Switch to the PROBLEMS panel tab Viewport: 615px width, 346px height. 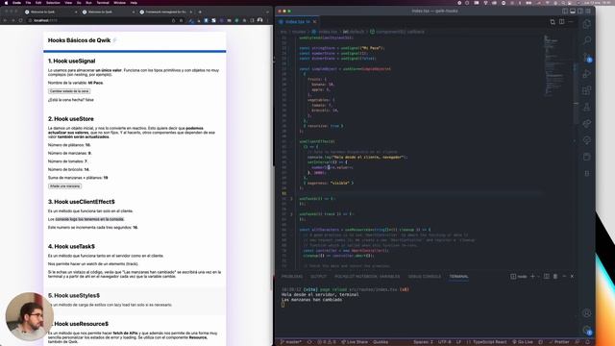click(292, 276)
